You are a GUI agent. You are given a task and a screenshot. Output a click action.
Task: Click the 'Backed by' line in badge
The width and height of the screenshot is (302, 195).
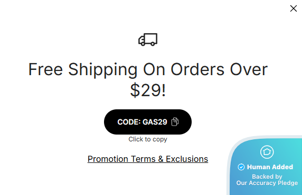pyautogui.click(x=267, y=177)
